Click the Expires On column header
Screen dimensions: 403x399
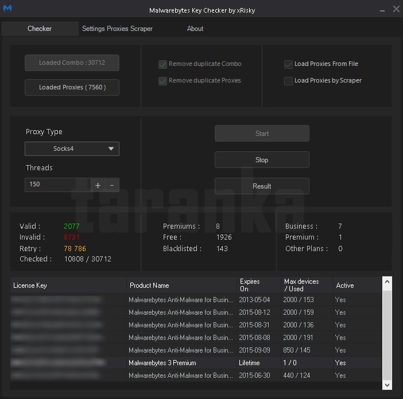point(259,285)
